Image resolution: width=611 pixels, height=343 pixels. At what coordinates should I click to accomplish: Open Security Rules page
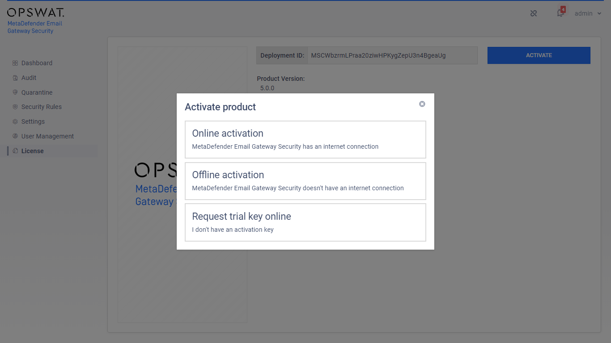[42, 107]
